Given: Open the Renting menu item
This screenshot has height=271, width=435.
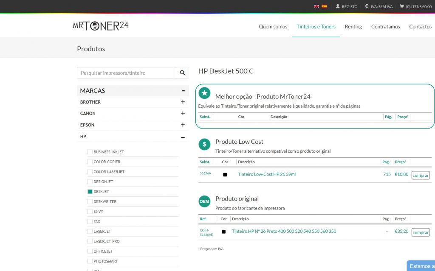Looking at the screenshot, I should pos(353,26).
